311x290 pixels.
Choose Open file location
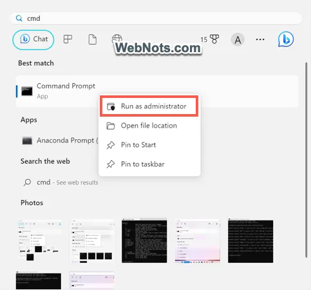(149, 126)
